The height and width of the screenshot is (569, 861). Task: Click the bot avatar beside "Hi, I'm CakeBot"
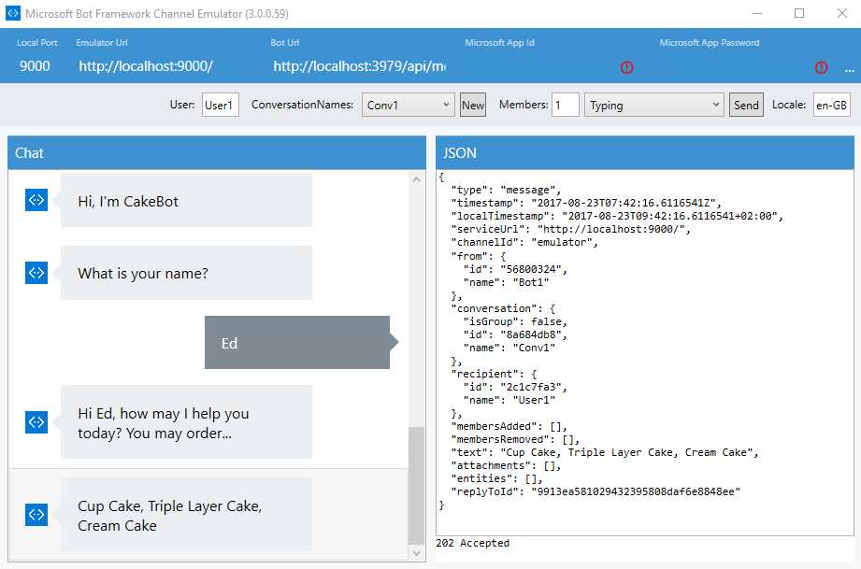(x=36, y=200)
